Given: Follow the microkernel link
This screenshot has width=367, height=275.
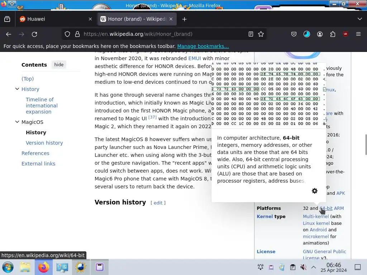Looking at the screenshot, I should 316,236.
